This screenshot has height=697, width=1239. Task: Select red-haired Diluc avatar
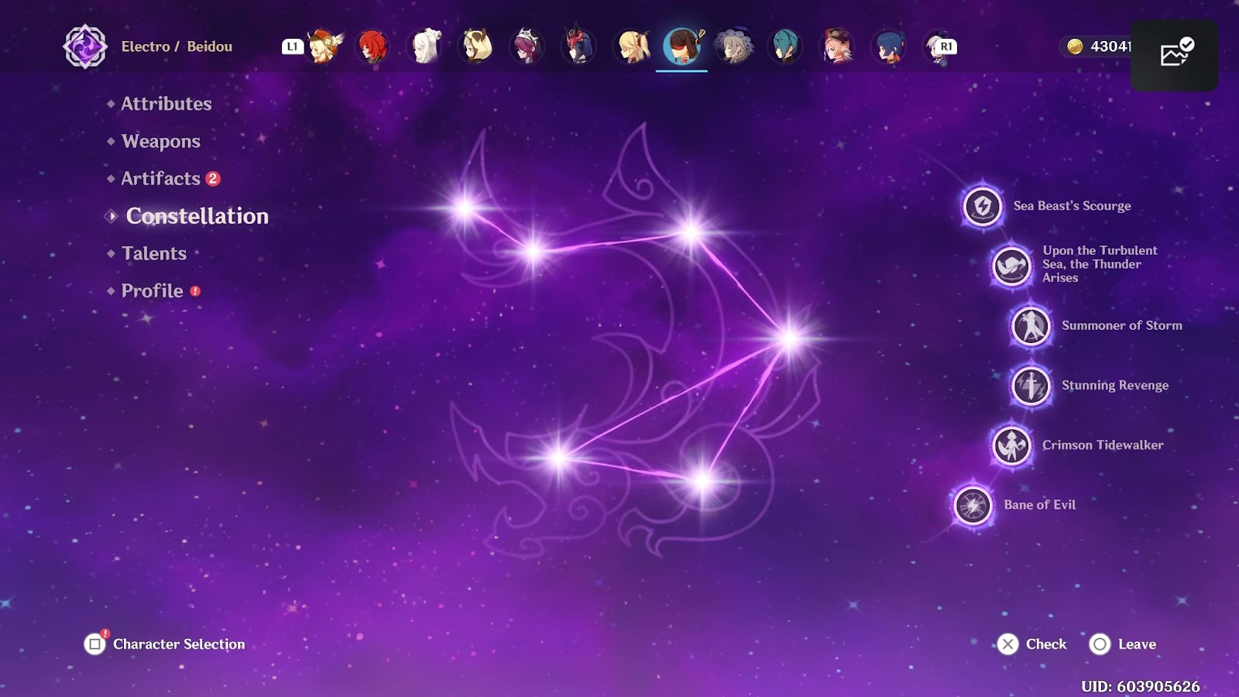pos(373,46)
